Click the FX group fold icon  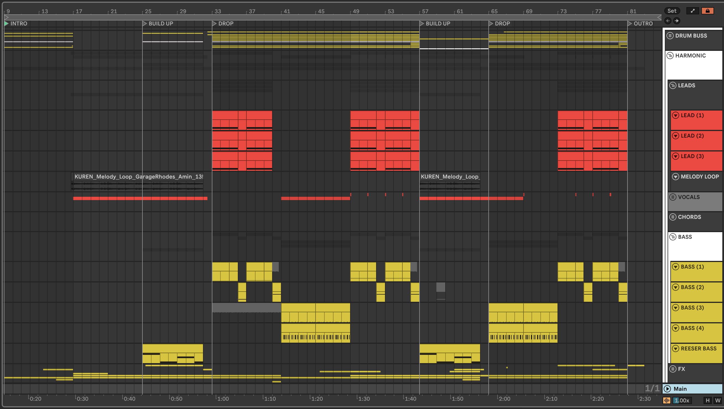(x=673, y=369)
